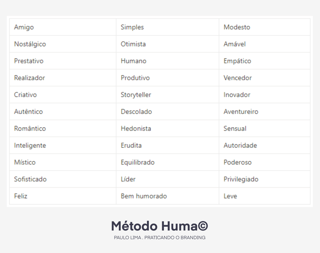Select the Otimista table cell
The height and width of the screenshot is (253, 320).
[x=133, y=44]
